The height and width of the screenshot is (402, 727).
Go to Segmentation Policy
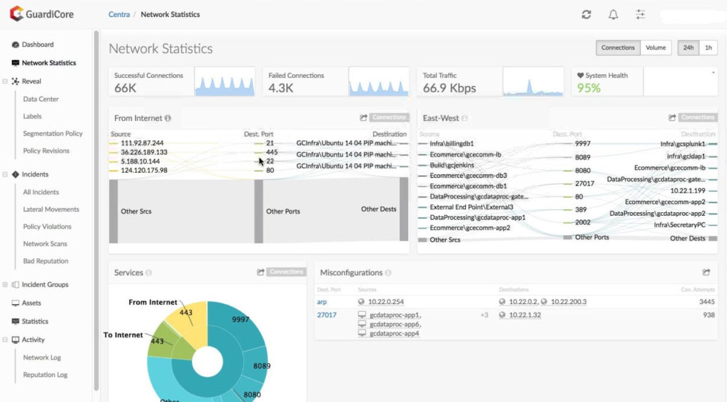(53, 134)
